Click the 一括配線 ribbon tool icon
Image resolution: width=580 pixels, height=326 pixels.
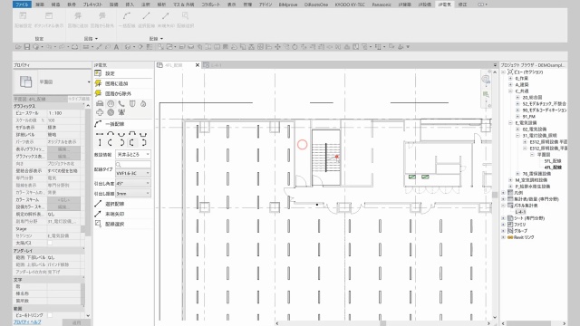[127, 16]
